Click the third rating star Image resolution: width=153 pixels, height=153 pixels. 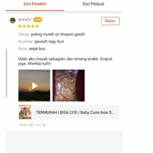29,26
